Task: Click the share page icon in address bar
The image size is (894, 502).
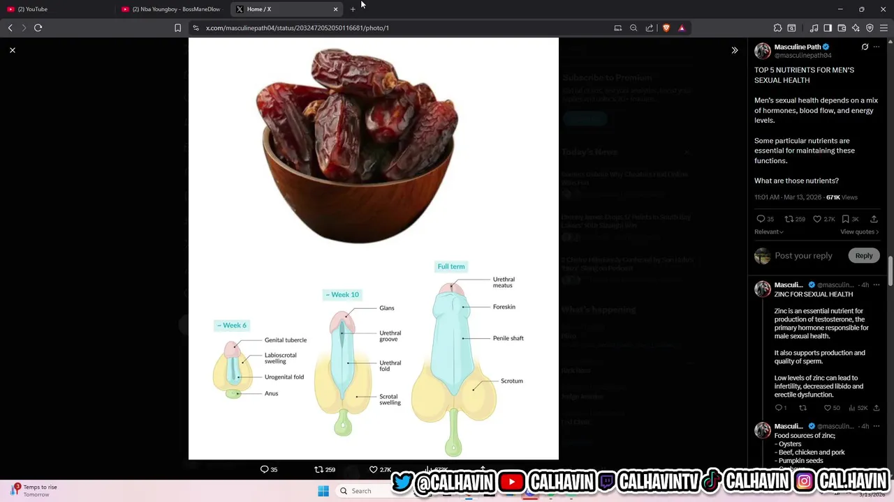Action: tap(650, 28)
